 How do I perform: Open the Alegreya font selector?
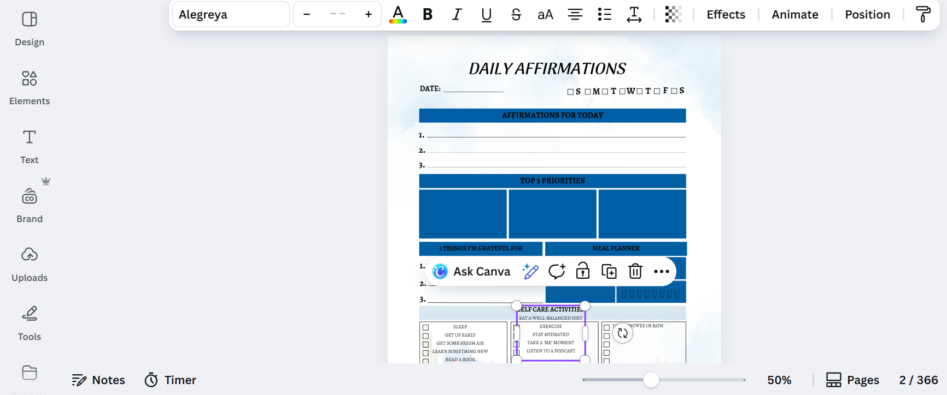(x=231, y=15)
